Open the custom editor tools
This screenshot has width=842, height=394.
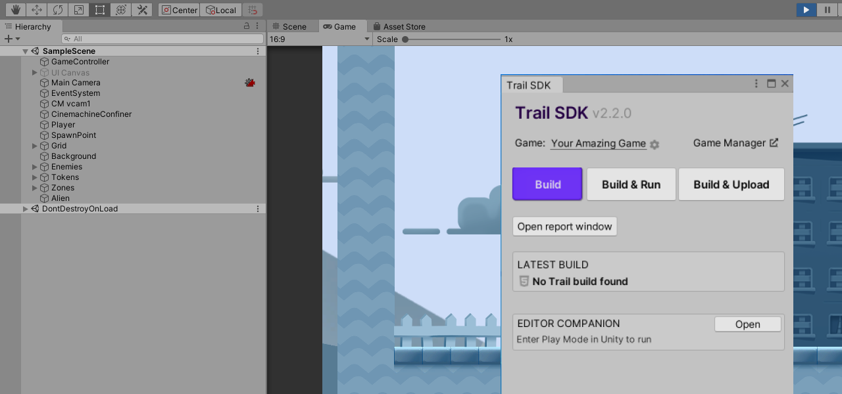coord(141,10)
